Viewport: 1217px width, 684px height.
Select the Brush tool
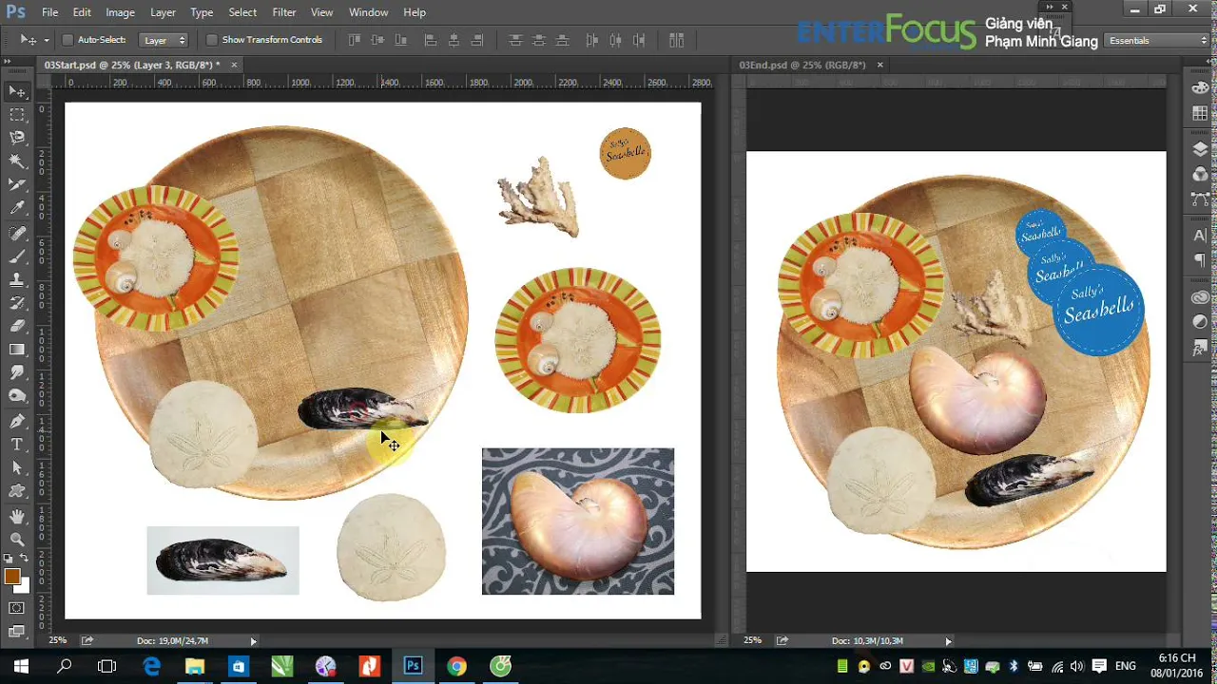(x=17, y=257)
